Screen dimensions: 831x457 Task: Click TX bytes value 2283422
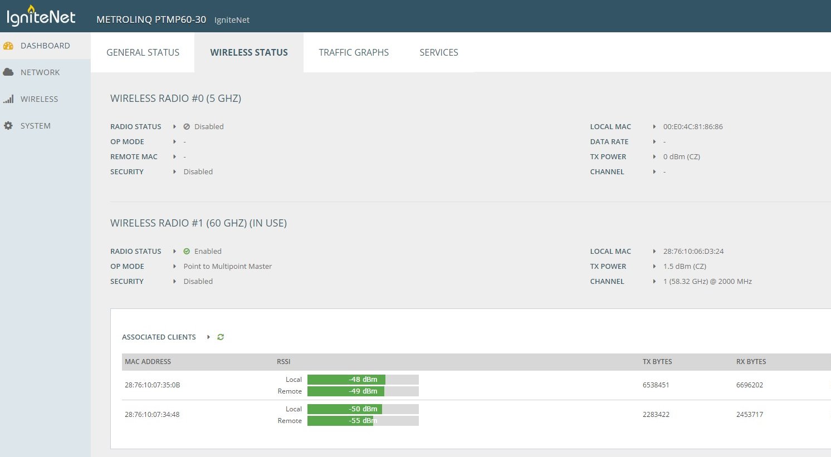656,415
